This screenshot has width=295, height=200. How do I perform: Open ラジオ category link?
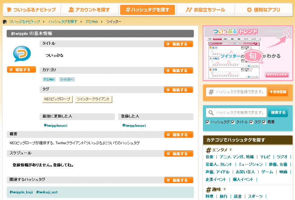(282, 157)
